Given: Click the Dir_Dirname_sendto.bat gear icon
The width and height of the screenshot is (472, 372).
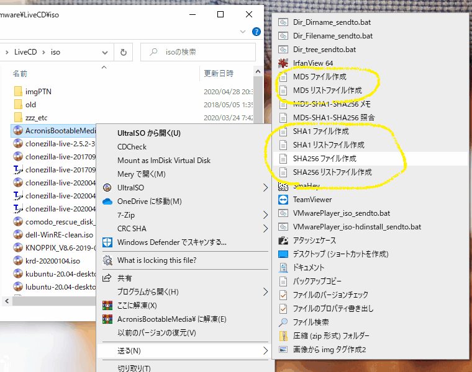Looking at the screenshot, I should point(283,22).
